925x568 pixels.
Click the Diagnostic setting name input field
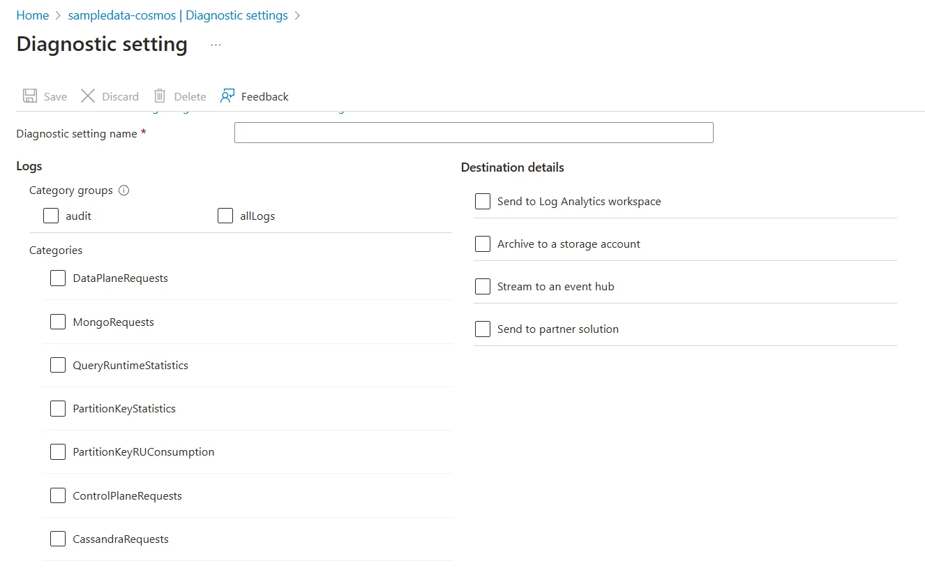(473, 133)
